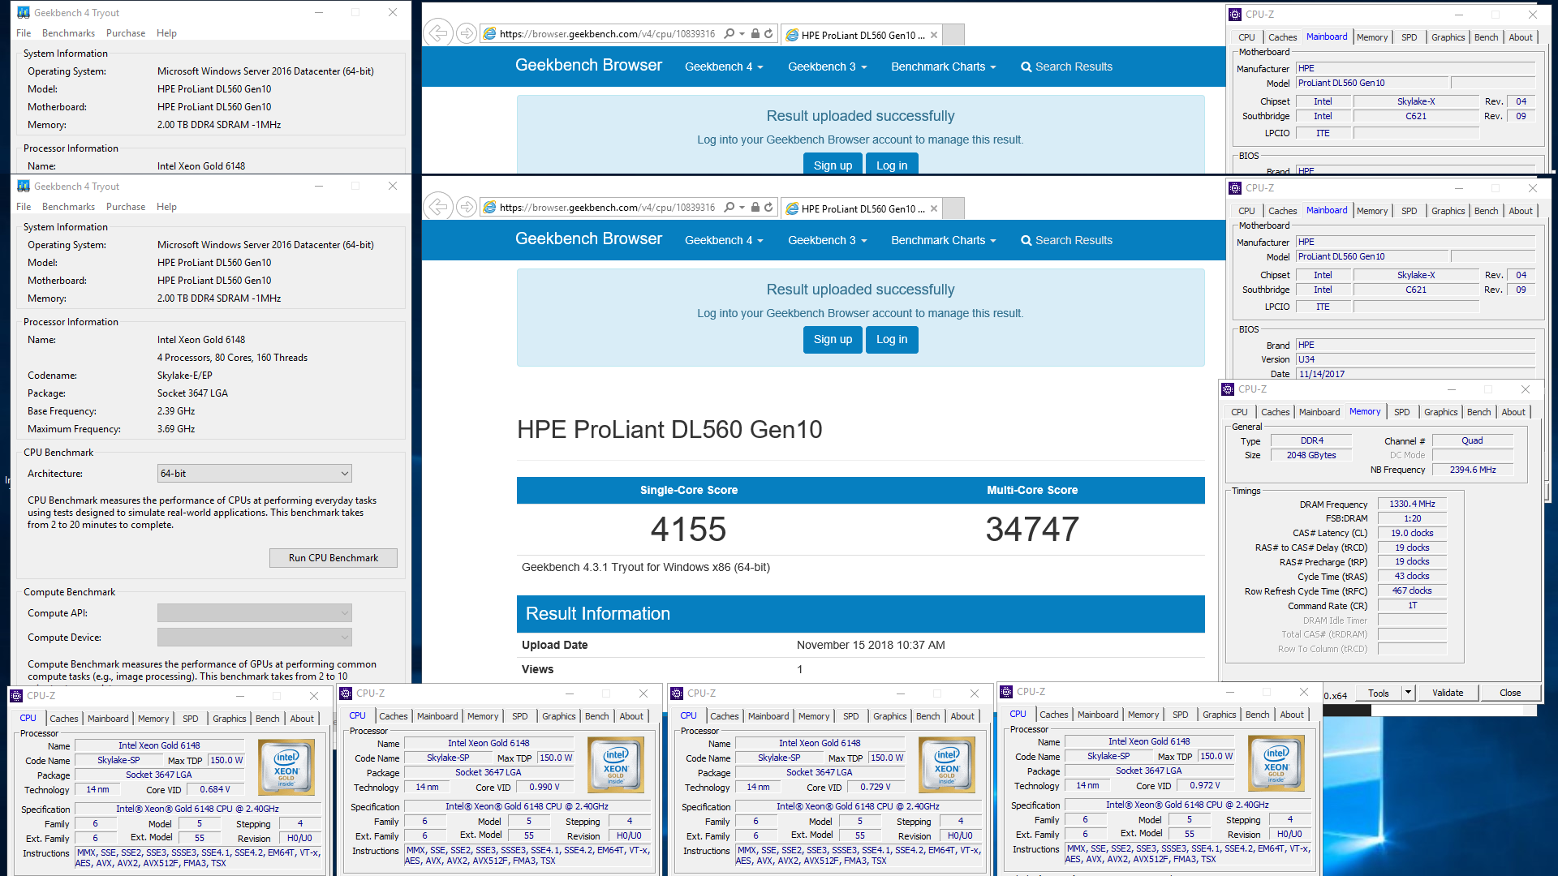Click the security lock icon in the address bar above the score table

click(x=755, y=207)
